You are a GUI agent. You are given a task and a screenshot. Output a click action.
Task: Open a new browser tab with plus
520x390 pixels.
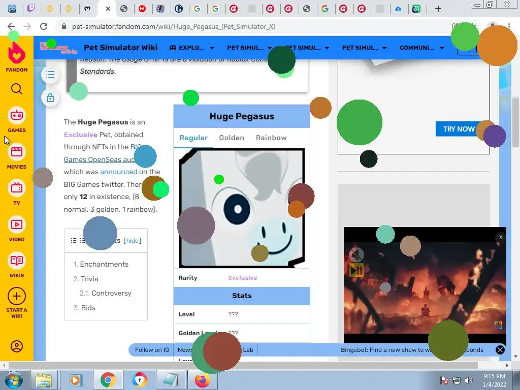coord(438,9)
